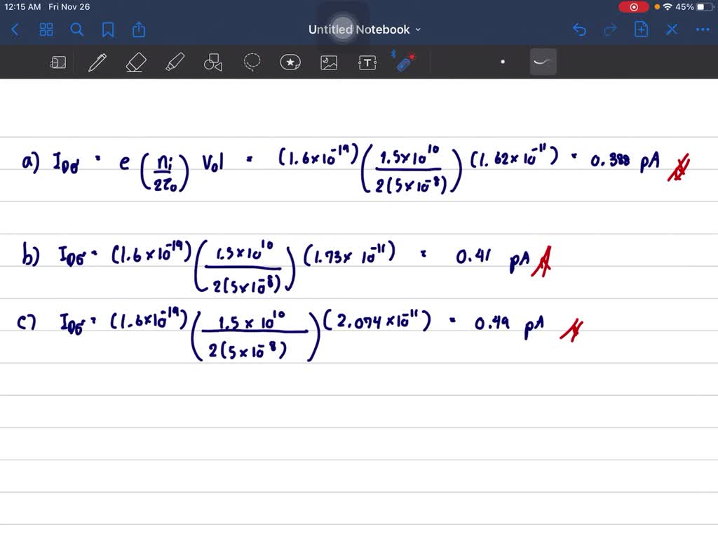Select the Pen tool
The height and width of the screenshot is (539, 718).
click(97, 62)
